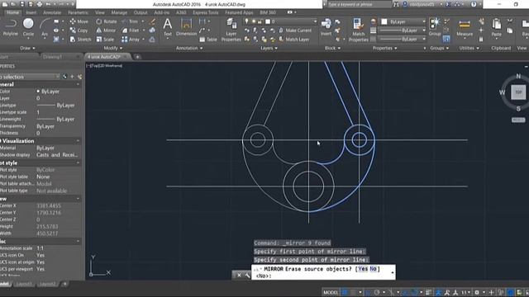Click the Match Layer tool
529x297 pixels.
[293, 40]
